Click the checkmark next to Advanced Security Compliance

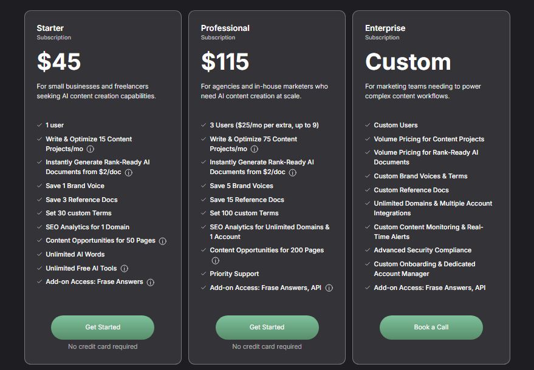(x=368, y=250)
